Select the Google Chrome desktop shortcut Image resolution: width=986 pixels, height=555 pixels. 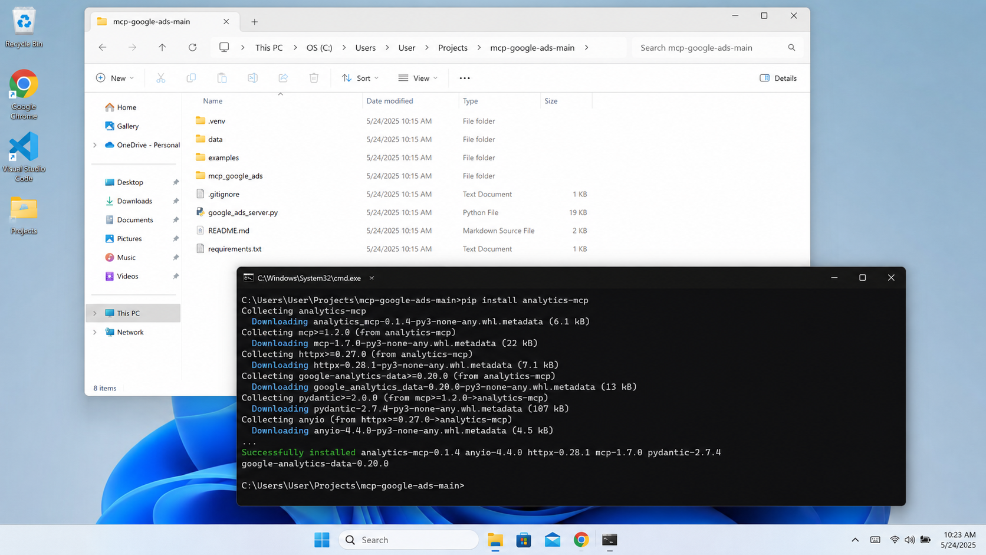[x=24, y=95]
